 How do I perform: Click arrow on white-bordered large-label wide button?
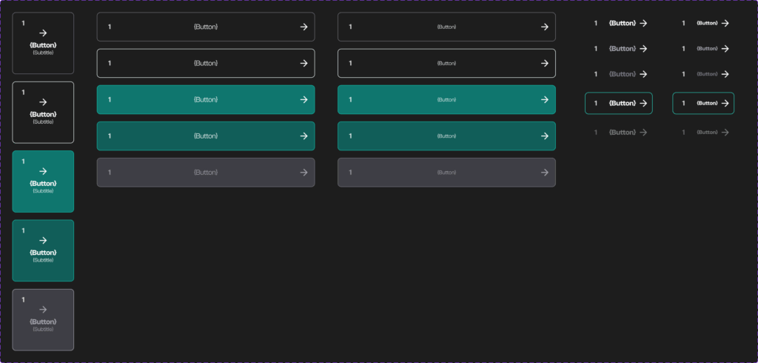click(x=303, y=63)
